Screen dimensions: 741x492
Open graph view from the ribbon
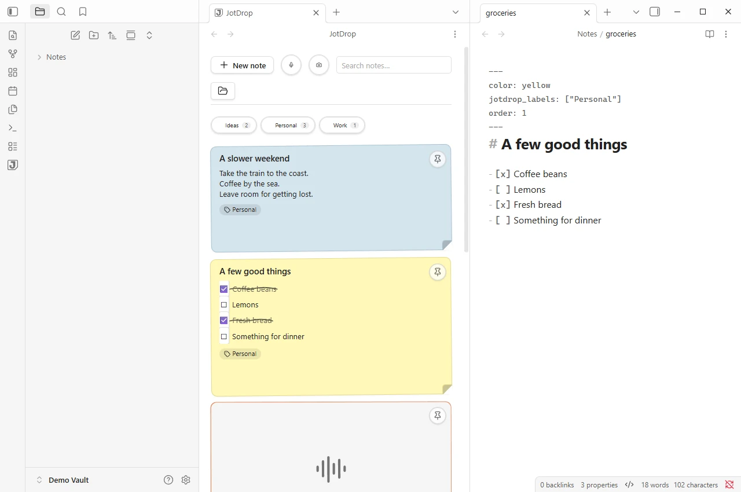(13, 54)
